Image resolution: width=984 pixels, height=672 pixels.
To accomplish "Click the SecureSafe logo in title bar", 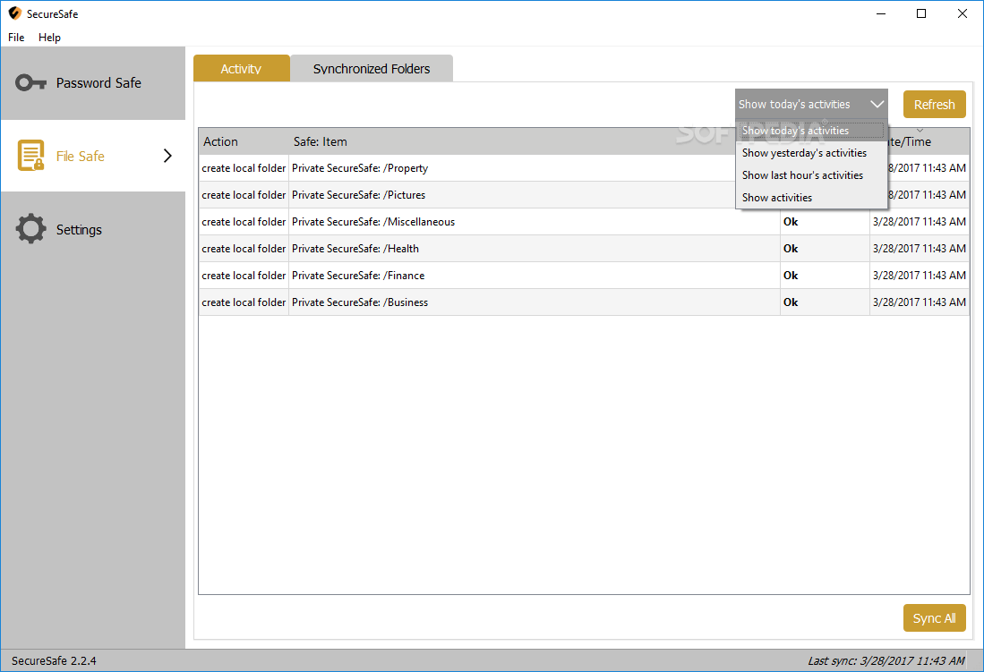I will point(14,13).
